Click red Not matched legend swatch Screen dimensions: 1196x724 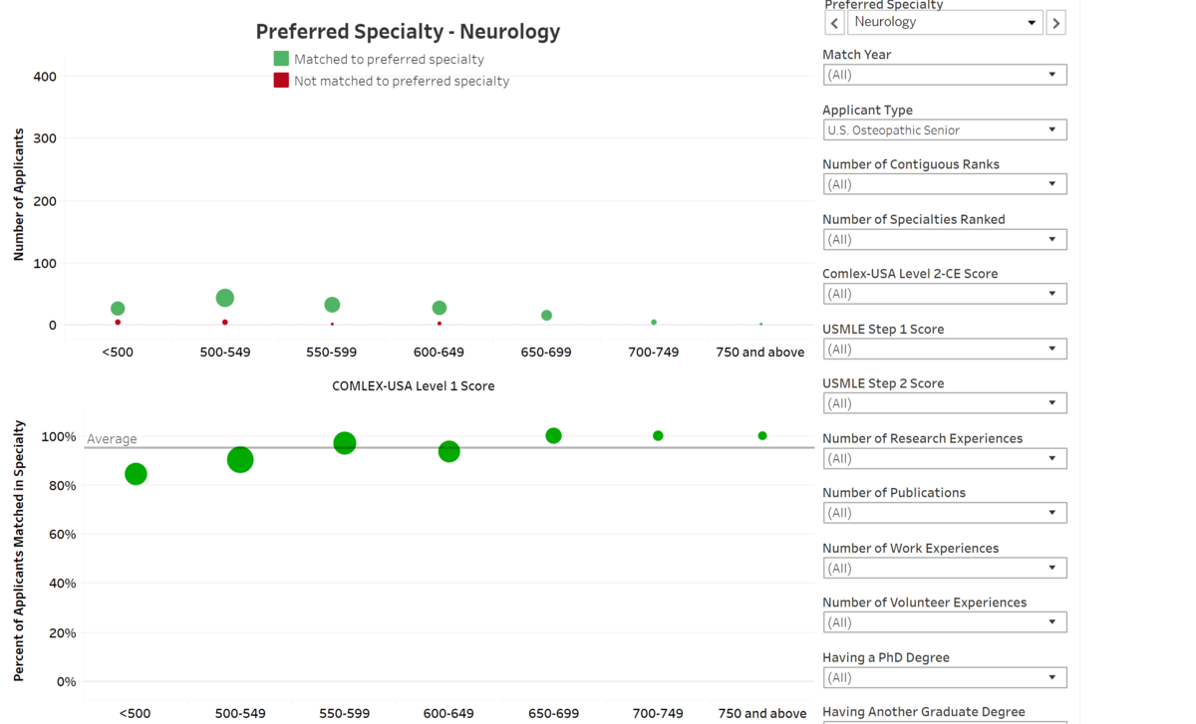point(281,81)
